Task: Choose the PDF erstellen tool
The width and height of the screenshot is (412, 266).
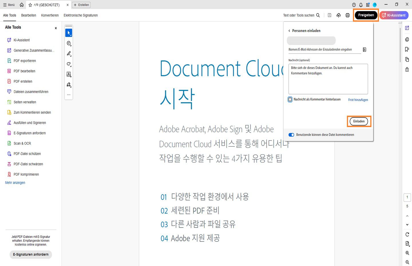Action: tap(20, 81)
